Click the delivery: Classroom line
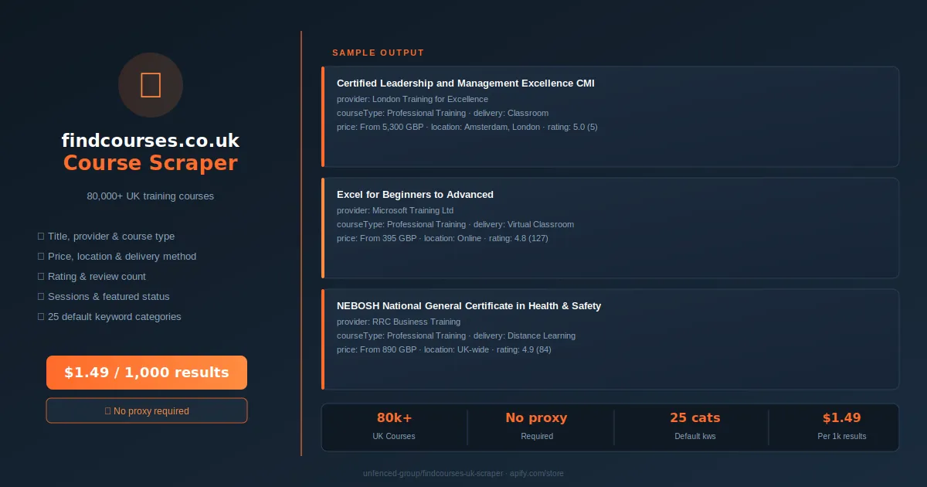The width and height of the screenshot is (927, 487). pos(443,113)
